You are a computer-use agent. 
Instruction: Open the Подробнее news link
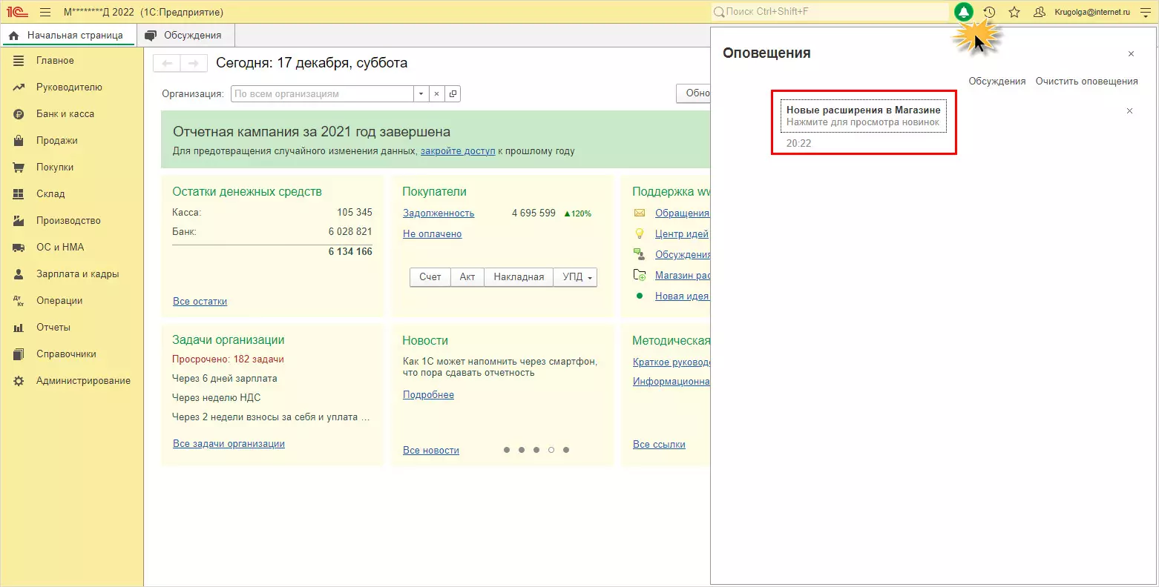click(x=428, y=395)
